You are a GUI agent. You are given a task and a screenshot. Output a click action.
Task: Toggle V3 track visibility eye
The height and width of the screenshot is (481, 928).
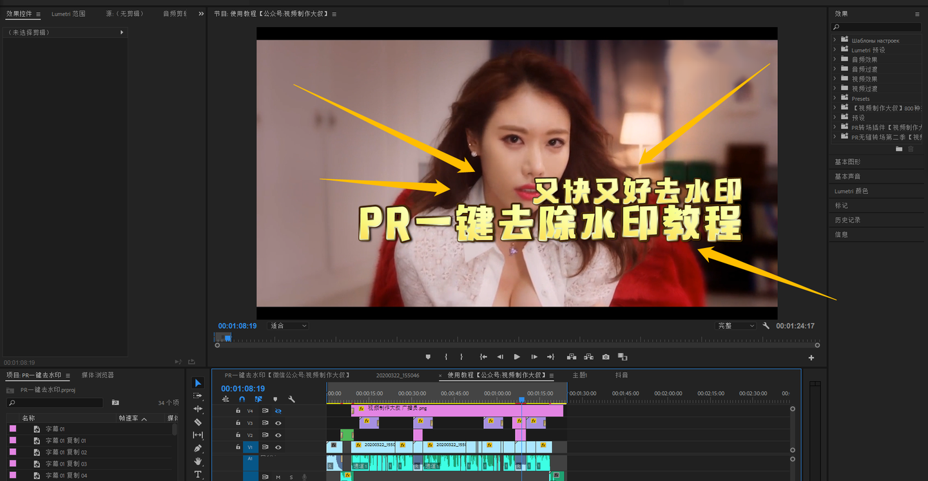(x=278, y=423)
